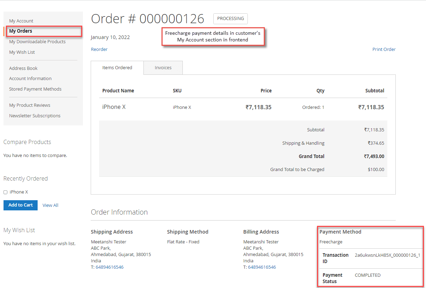The height and width of the screenshot is (288, 426).
Task: Click the Shipping & Handling ₹374.65 amount
Action: [376, 143]
